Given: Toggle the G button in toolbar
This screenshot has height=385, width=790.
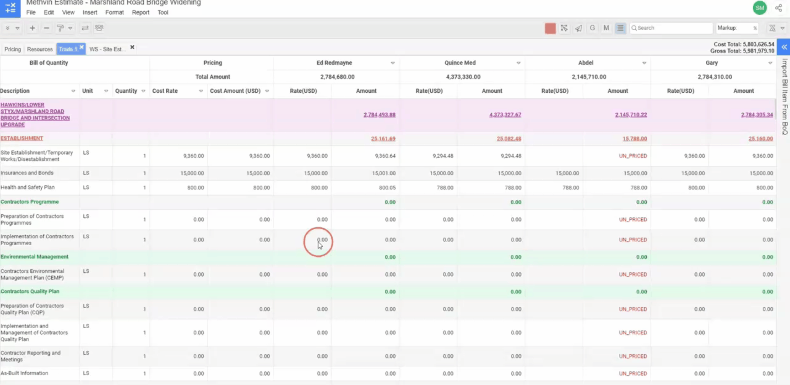Looking at the screenshot, I should tap(592, 28).
